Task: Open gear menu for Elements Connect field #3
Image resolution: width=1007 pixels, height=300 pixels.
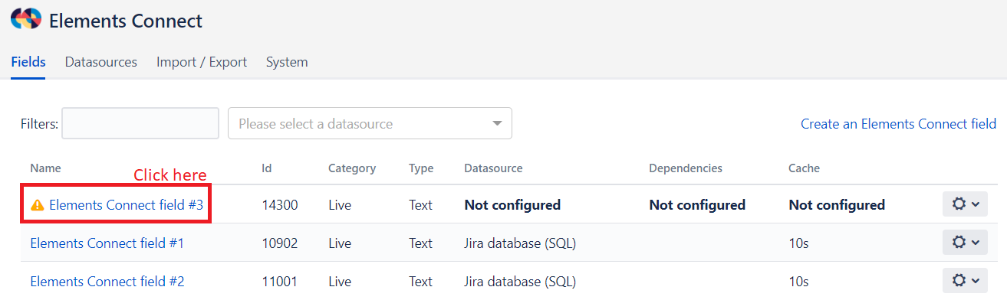Action: [x=965, y=204]
